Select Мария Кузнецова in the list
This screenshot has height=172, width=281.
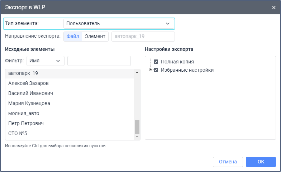(x=70, y=103)
